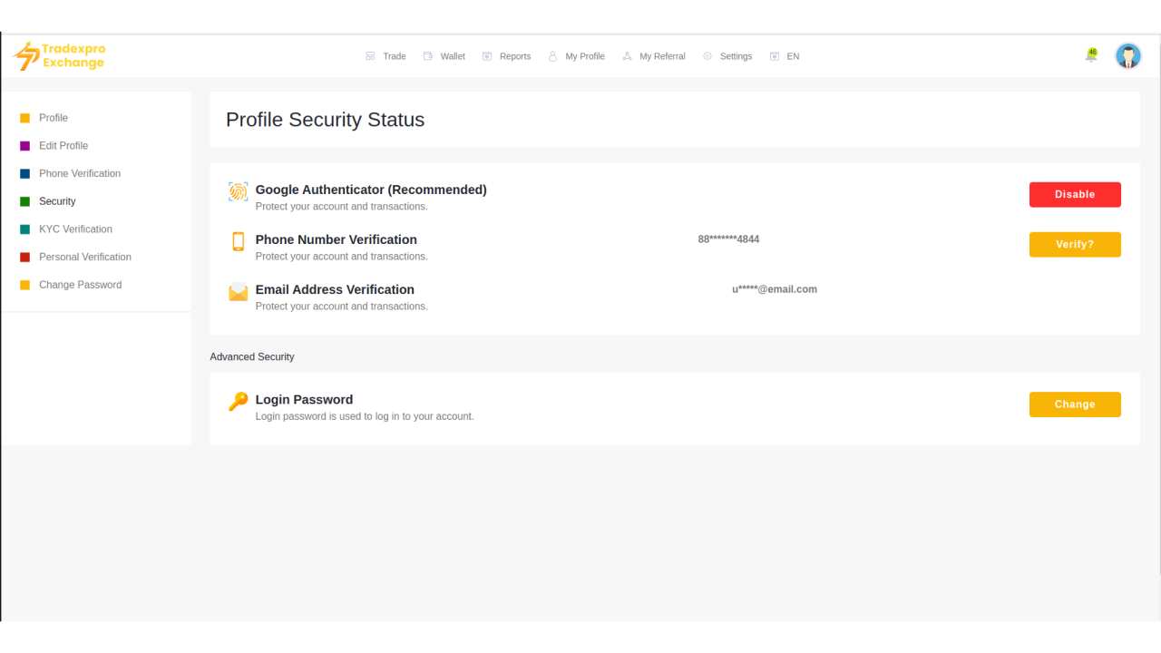Click Change login password button
Image resolution: width=1161 pixels, height=653 pixels.
click(1075, 404)
